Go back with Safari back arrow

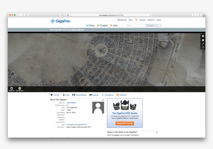pyautogui.click(x=18, y=15)
